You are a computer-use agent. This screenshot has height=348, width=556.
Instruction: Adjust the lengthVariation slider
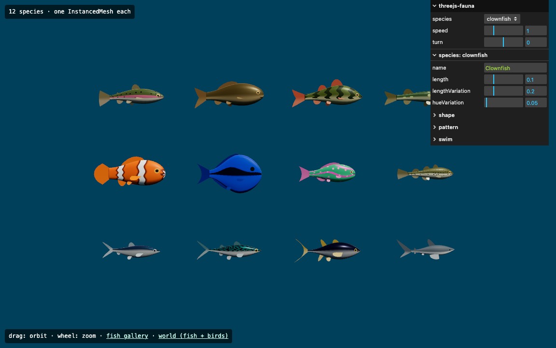coord(503,91)
